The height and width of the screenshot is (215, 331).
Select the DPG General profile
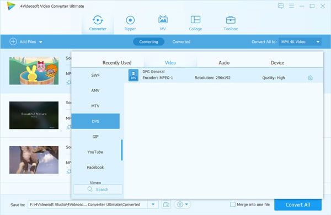click(x=224, y=75)
